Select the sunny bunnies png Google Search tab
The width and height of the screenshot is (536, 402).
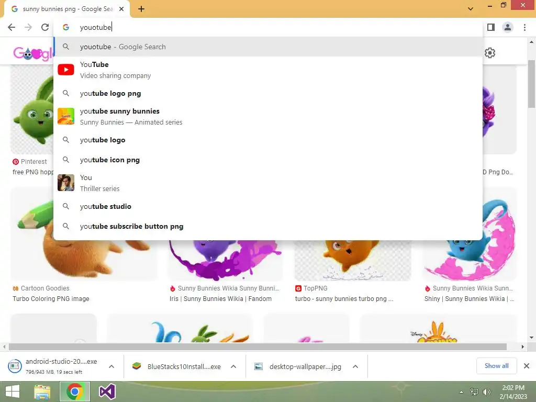68,9
